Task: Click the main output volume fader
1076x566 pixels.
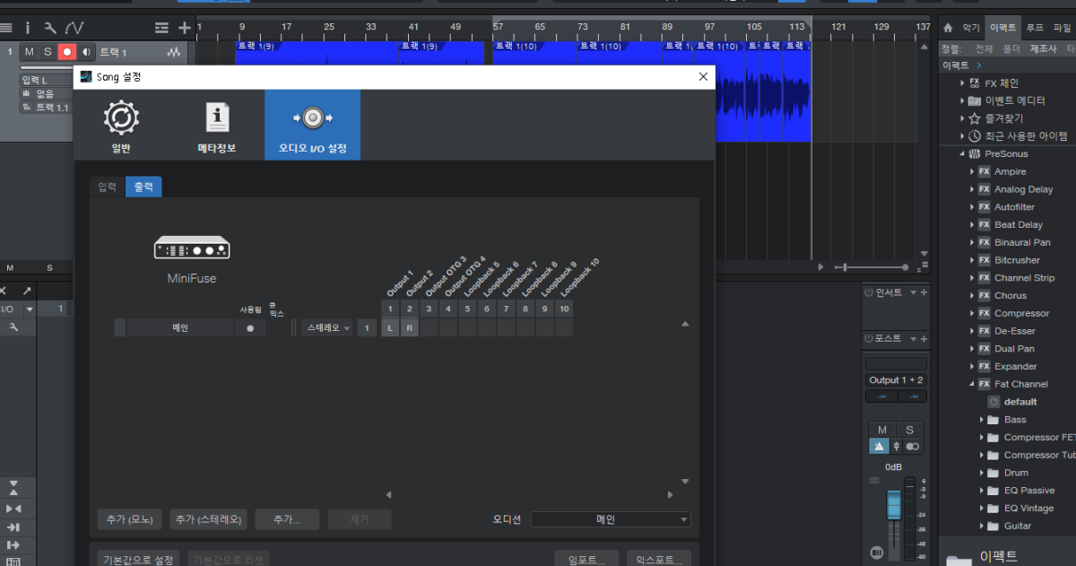Action: point(893,507)
